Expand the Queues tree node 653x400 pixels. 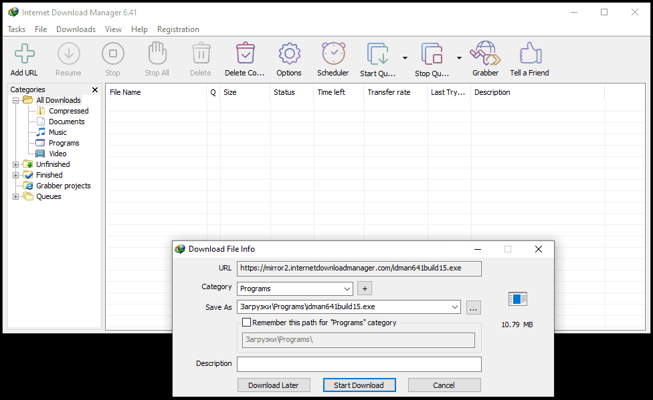[16, 197]
